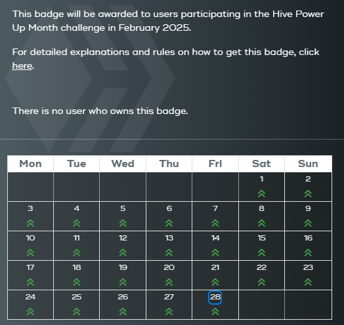Click date number 20 in calendar
The width and height of the screenshot is (344, 325).
(x=169, y=267)
